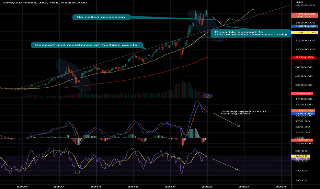Click the orange MACD value 1191.19

303,111
